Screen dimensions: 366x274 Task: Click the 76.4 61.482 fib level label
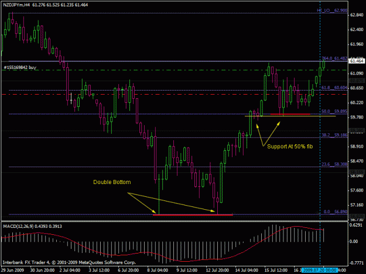334,58
